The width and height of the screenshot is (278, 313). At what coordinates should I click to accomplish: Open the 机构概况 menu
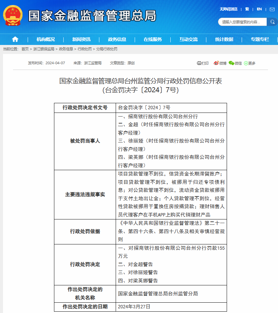click(x=46, y=39)
